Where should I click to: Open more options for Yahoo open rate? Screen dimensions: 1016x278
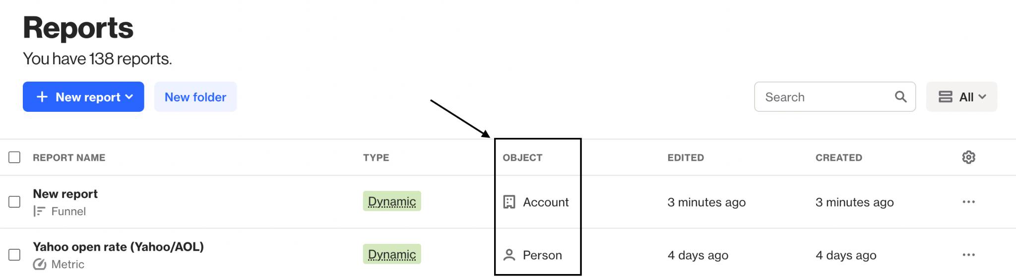tap(968, 255)
